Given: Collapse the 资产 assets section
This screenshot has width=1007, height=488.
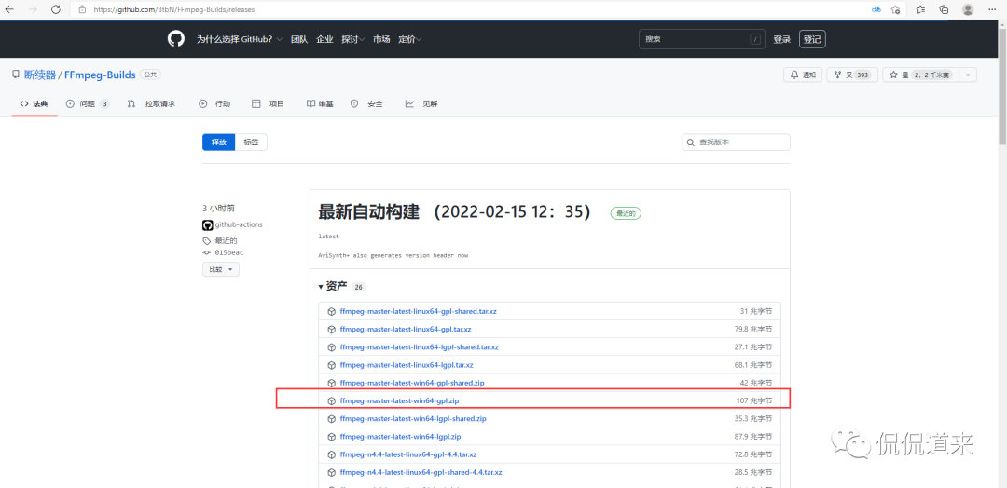Looking at the screenshot, I should [x=333, y=287].
